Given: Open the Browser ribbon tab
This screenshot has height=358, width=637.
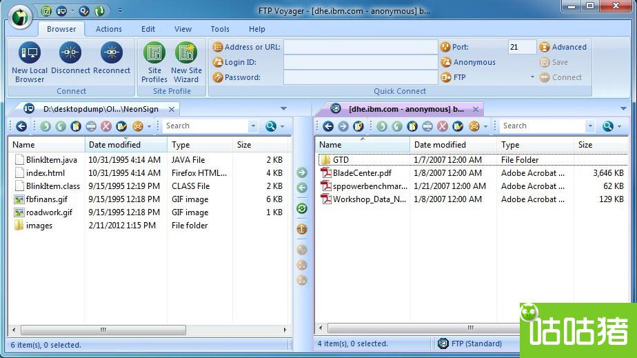Looking at the screenshot, I should tap(61, 29).
